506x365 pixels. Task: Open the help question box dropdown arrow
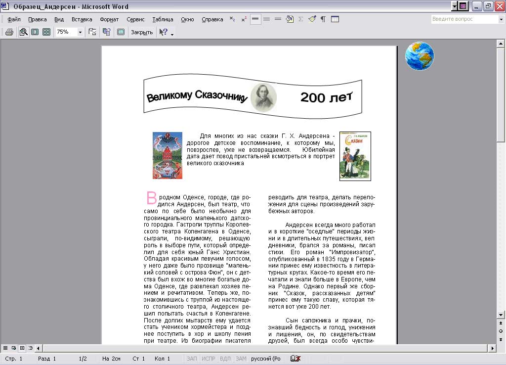point(501,19)
